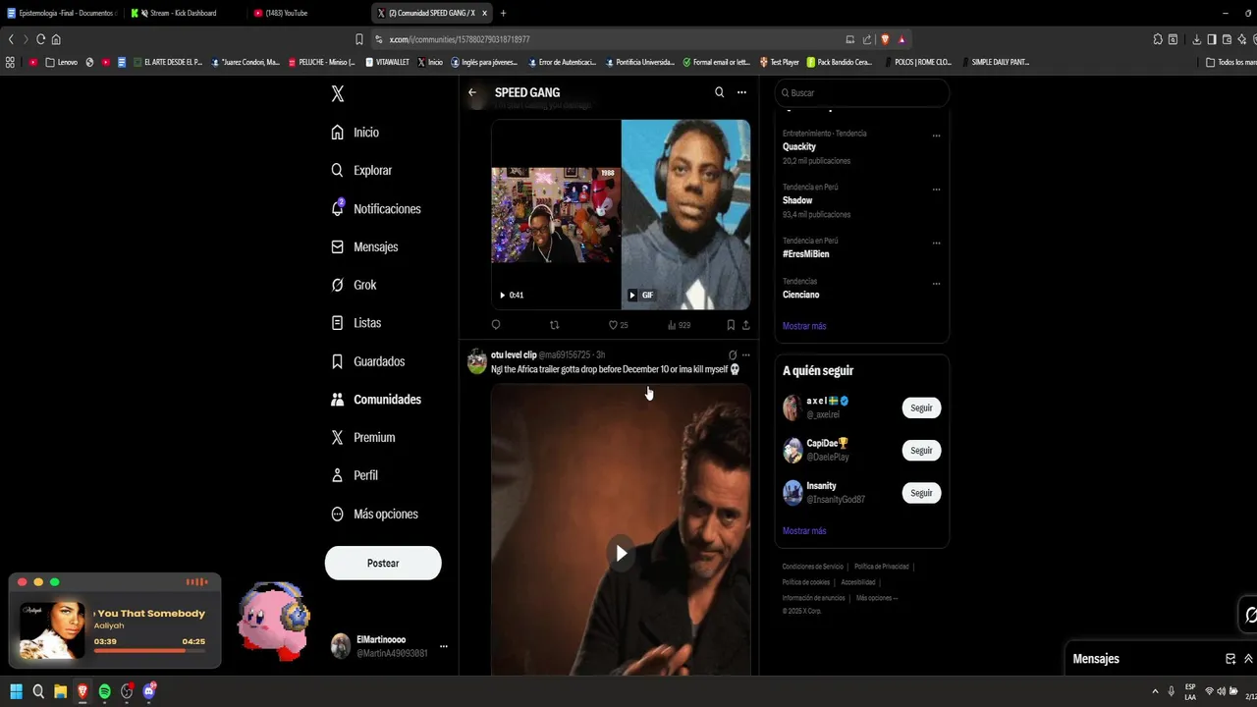Click the browser address bar URL
Screen dimensions: 1257x707
[460, 39]
